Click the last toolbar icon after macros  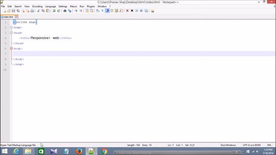pyautogui.click(x=152, y=11)
